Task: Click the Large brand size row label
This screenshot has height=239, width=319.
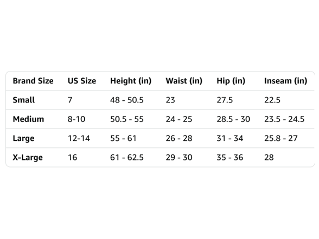Action: (23, 138)
